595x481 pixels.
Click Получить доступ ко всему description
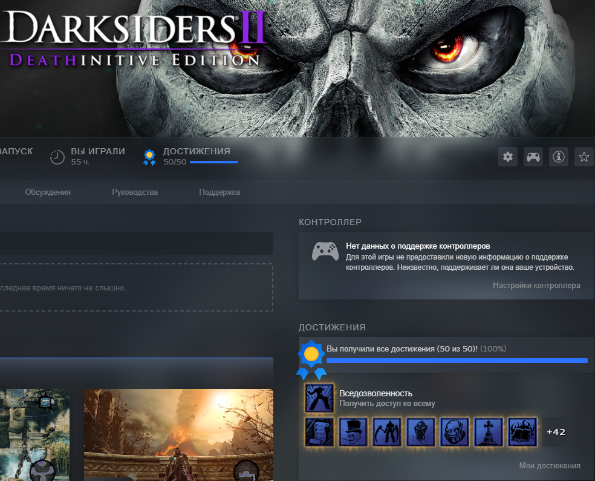click(x=387, y=404)
